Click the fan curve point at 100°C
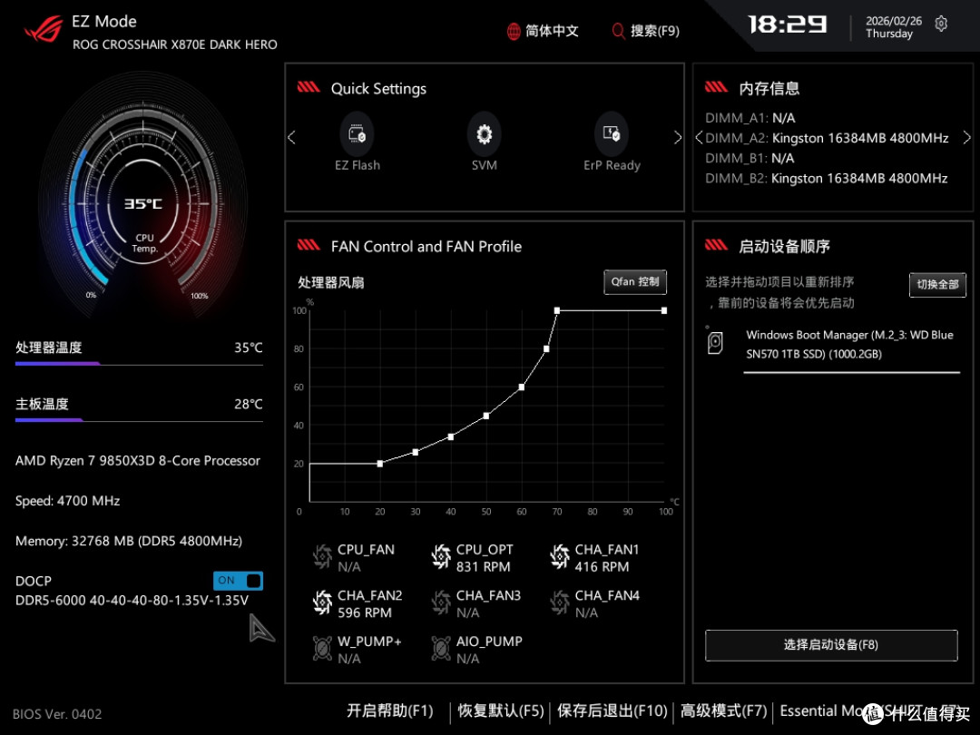The width and height of the screenshot is (980, 735). click(663, 310)
